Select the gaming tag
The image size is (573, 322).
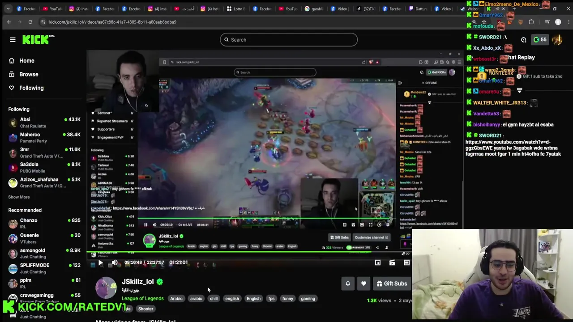pyautogui.click(x=308, y=299)
